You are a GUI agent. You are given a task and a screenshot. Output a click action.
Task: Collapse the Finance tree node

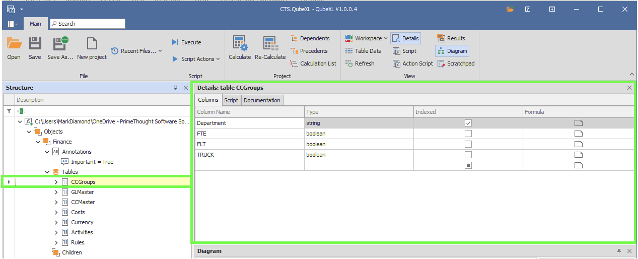[38, 142]
